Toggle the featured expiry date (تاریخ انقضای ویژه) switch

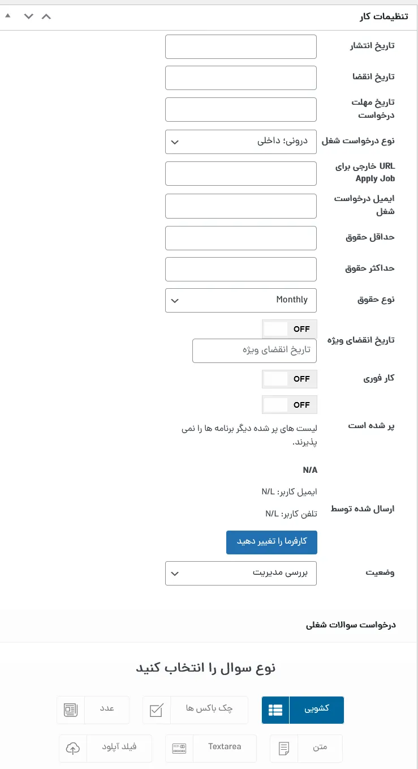(x=290, y=329)
